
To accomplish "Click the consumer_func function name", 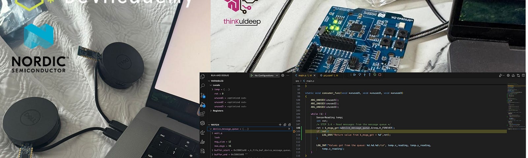I will pos(331,93).
